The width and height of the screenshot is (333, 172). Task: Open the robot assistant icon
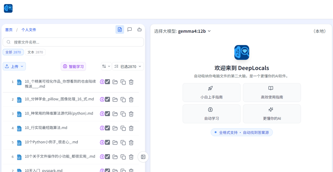pos(139,29)
